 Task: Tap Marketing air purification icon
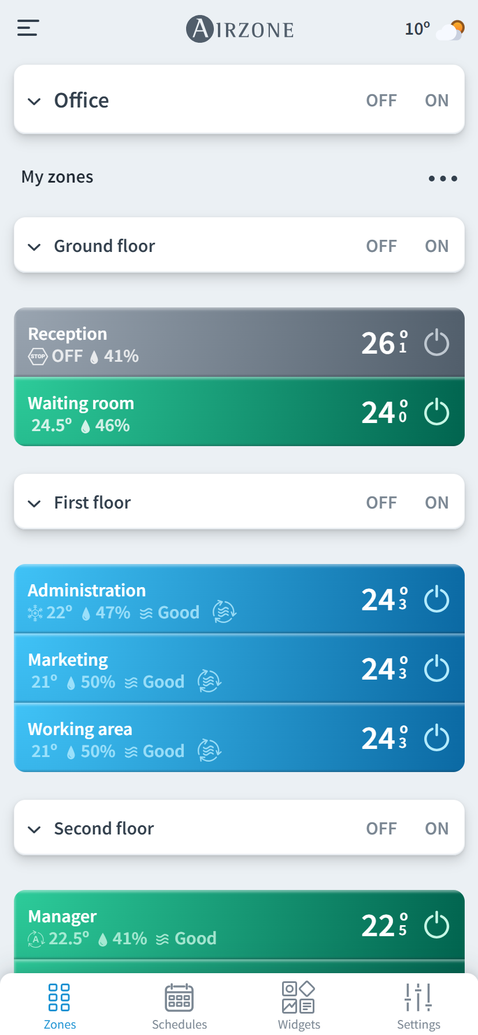(x=209, y=681)
